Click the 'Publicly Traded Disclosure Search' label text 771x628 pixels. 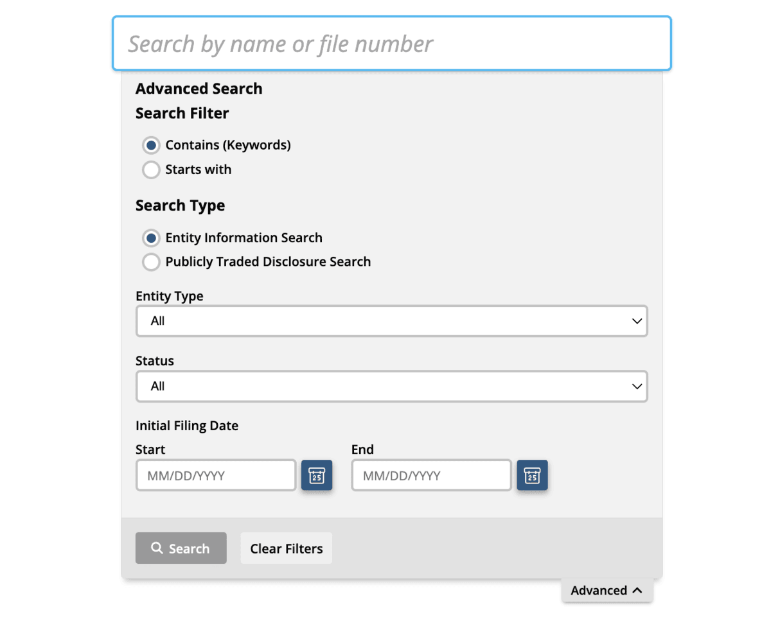268,263
